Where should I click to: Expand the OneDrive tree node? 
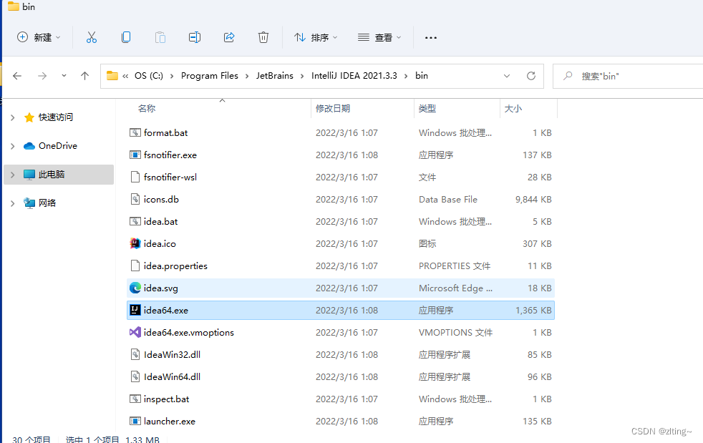click(x=13, y=146)
